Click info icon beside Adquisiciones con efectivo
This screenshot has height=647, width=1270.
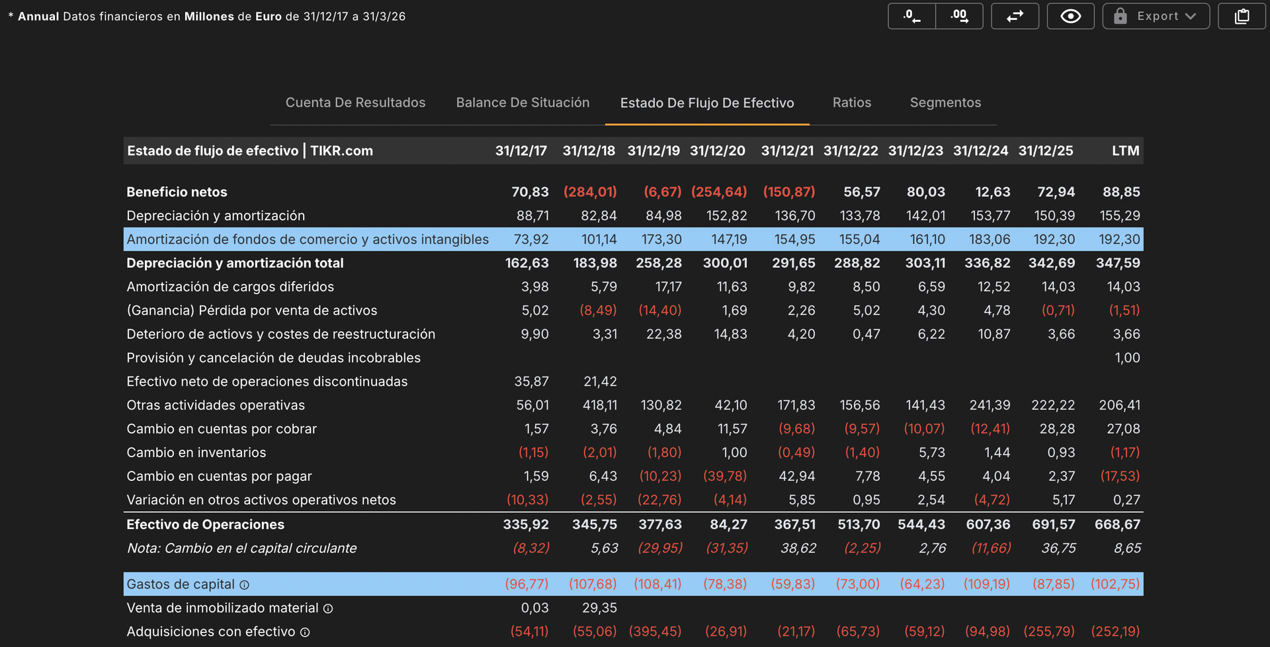(305, 632)
